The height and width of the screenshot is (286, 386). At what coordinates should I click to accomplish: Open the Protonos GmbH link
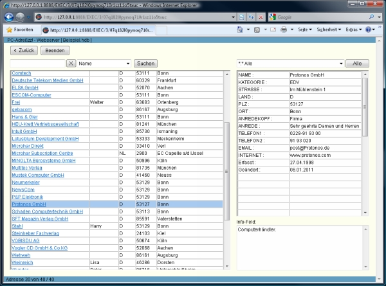29,204
